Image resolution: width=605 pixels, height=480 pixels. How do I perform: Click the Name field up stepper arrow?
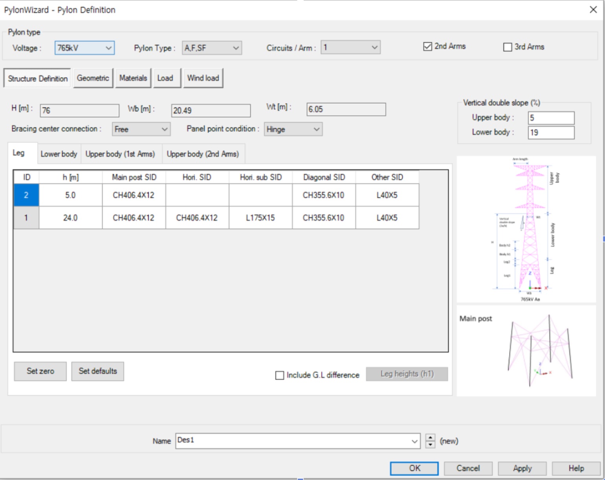point(431,438)
